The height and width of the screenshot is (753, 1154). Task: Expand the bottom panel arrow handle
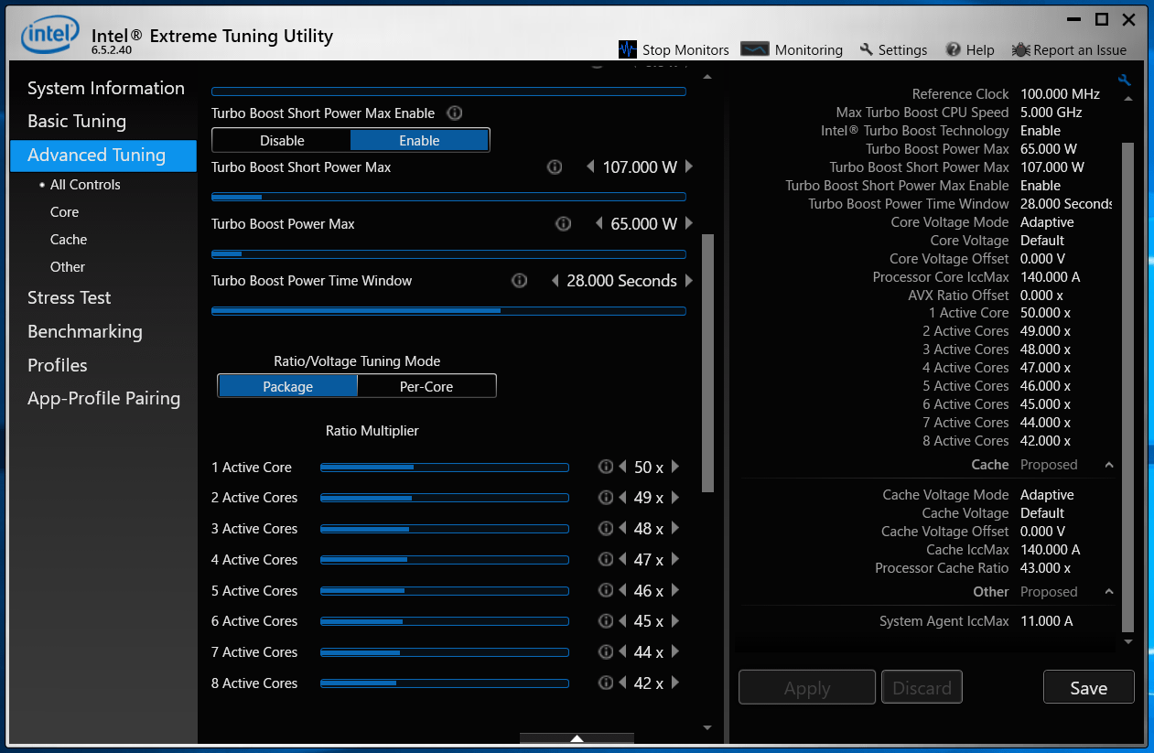click(577, 737)
